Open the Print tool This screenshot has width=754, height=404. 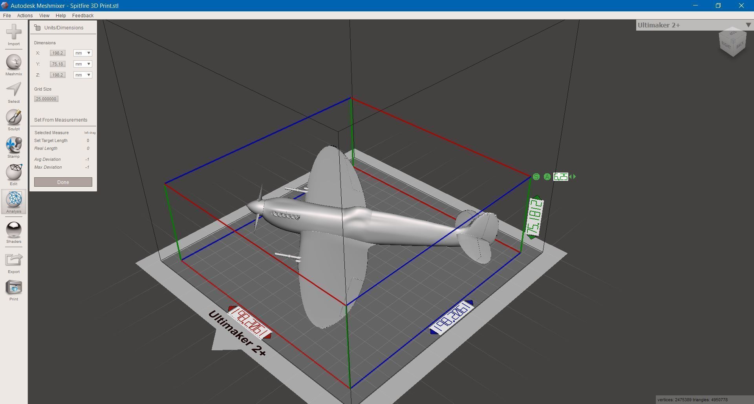[14, 290]
